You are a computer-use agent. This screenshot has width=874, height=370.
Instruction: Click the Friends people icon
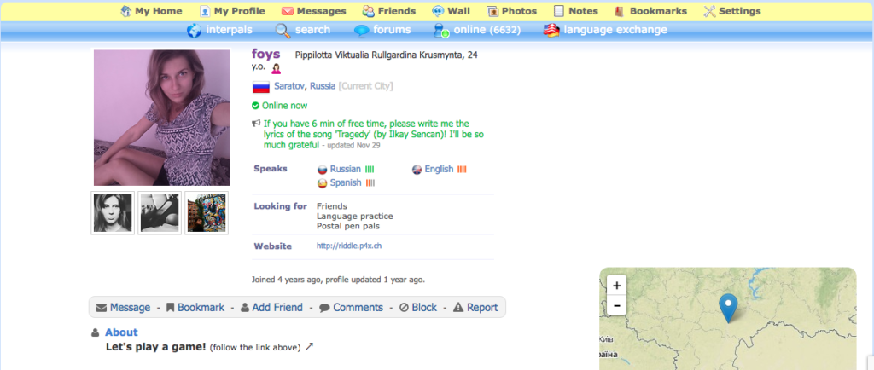click(x=369, y=11)
